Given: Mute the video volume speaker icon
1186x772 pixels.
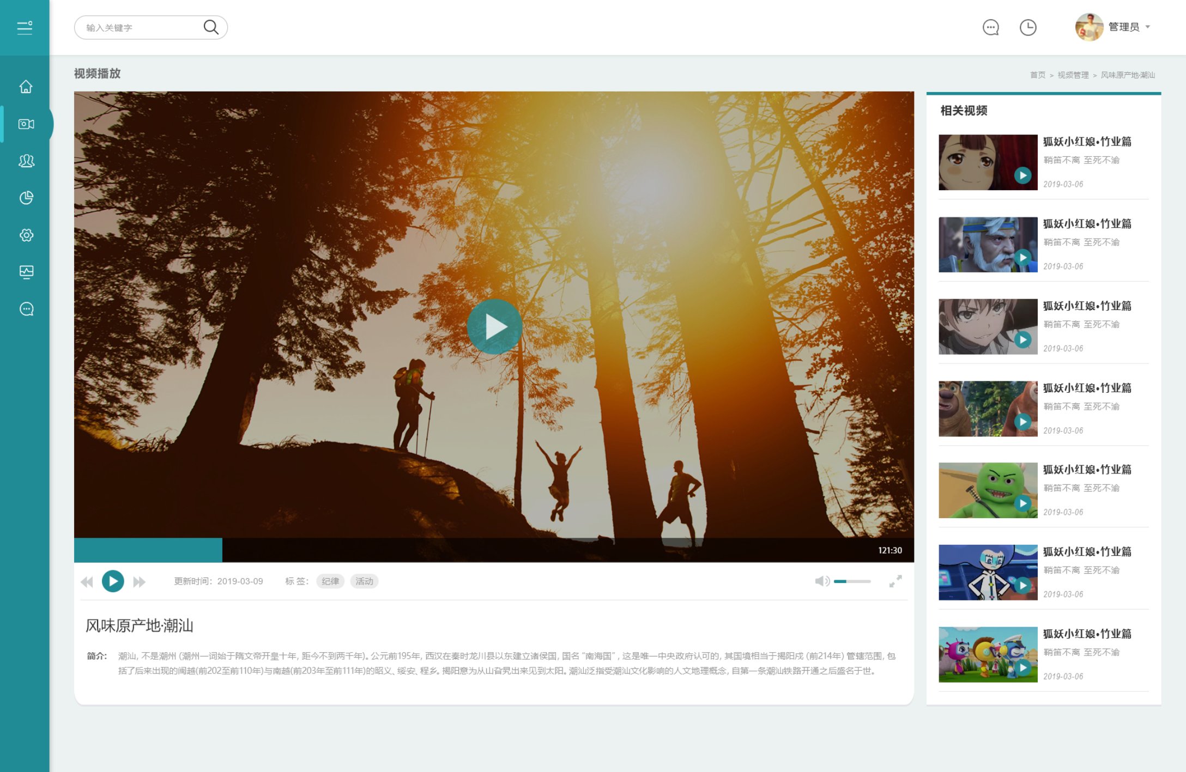Looking at the screenshot, I should [821, 581].
